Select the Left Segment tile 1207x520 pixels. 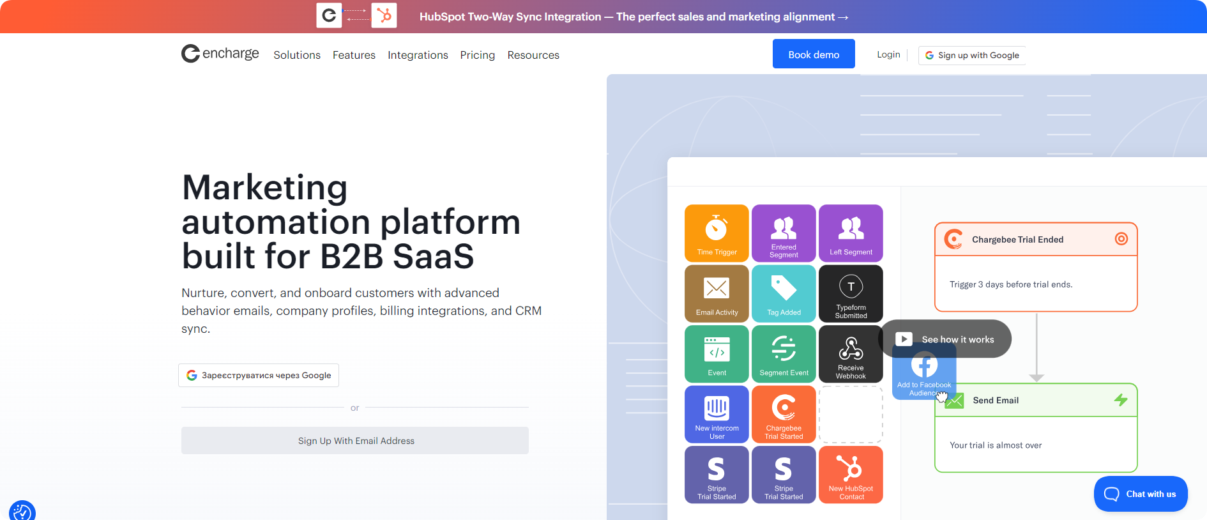click(x=851, y=233)
